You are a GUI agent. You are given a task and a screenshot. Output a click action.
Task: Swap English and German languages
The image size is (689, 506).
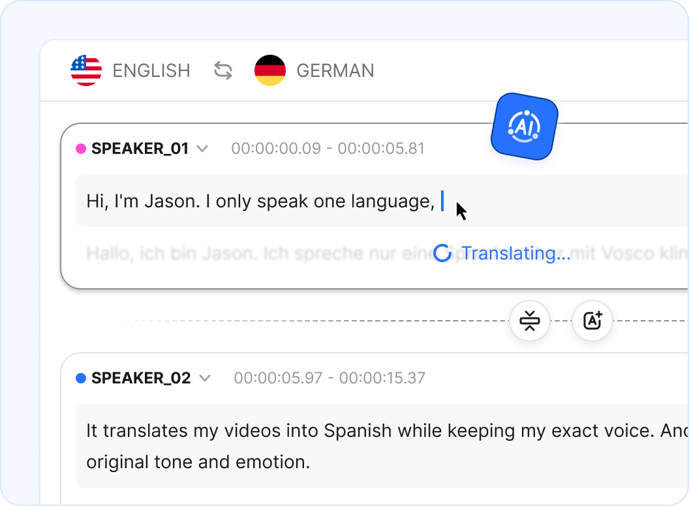point(223,70)
